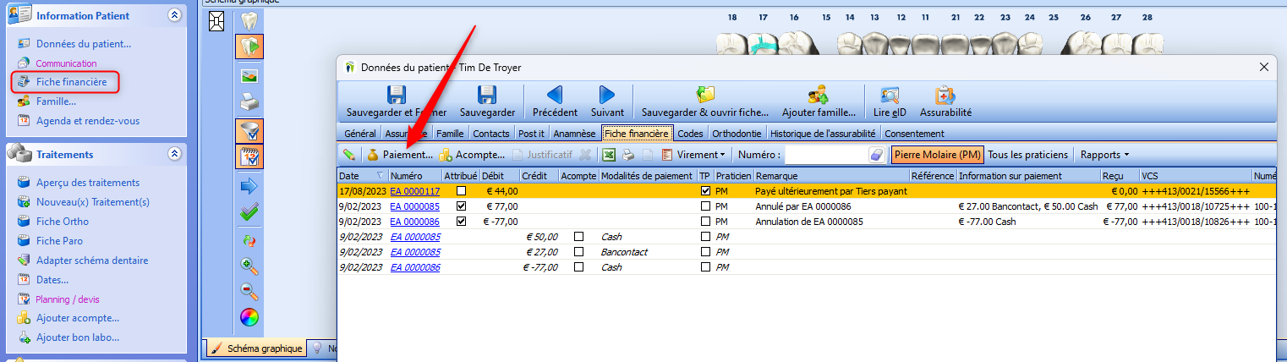Go to previous patient with Précédent arrow
Screen dimensions: 1287x362
pos(554,96)
